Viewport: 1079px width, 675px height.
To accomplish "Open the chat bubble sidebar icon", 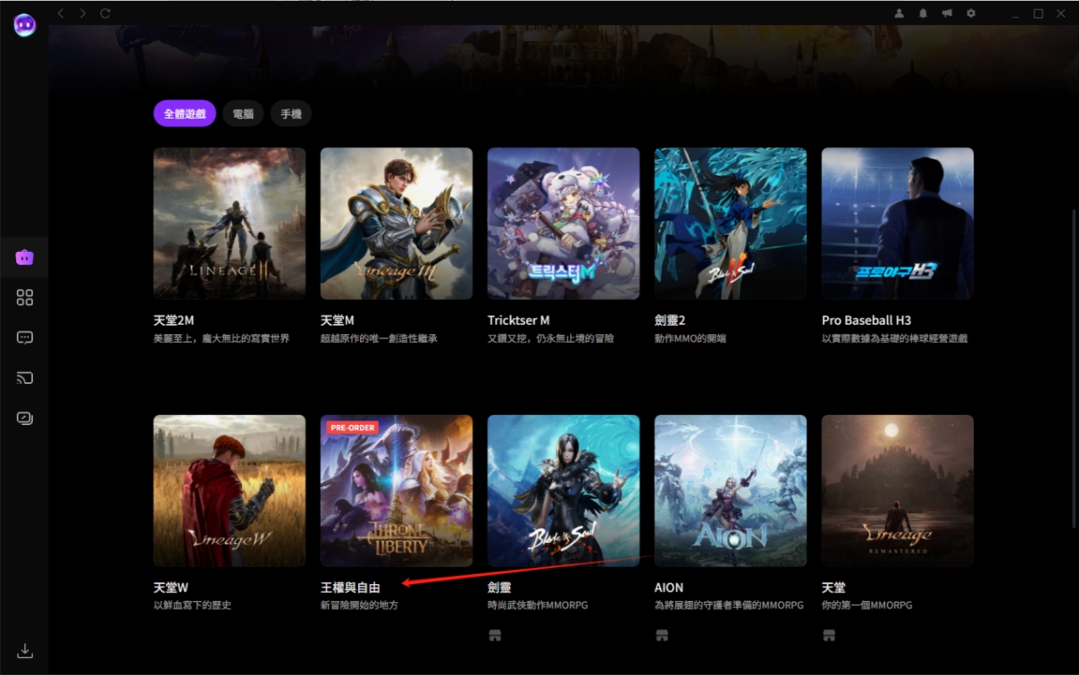I will click(25, 337).
